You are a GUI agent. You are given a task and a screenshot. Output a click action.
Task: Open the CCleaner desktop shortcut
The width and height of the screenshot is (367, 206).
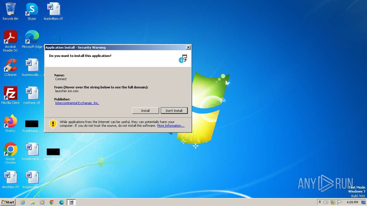coord(10,68)
